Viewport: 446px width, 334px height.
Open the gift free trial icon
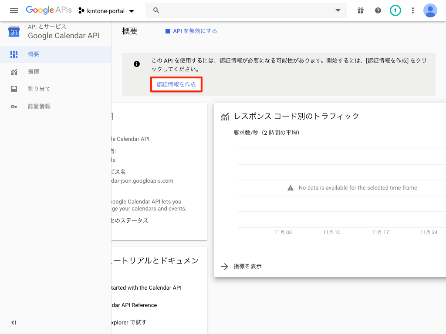(360, 10)
